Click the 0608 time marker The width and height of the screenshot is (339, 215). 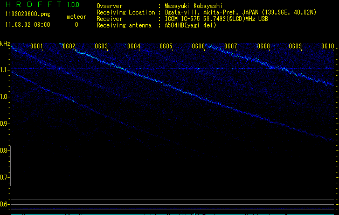[264, 46]
